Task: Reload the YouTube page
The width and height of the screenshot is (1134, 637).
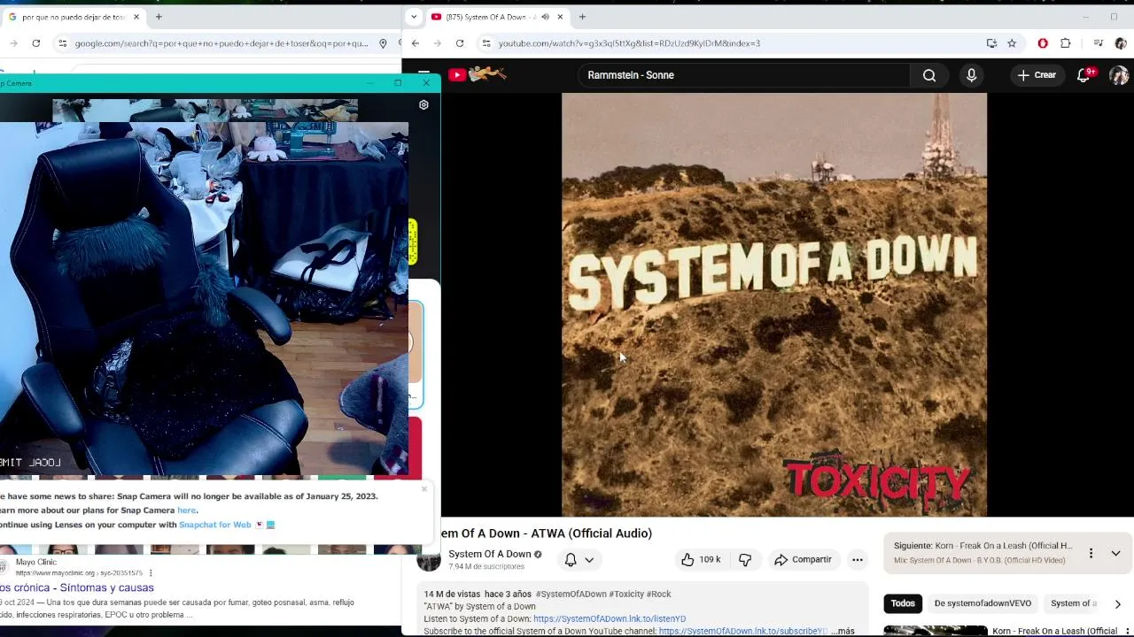Action: point(460,43)
